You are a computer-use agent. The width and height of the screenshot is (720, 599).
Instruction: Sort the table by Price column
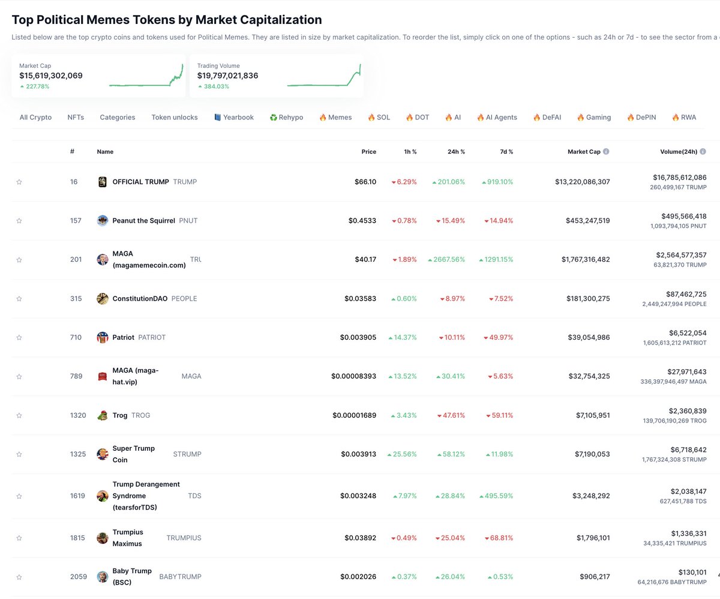click(x=369, y=152)
